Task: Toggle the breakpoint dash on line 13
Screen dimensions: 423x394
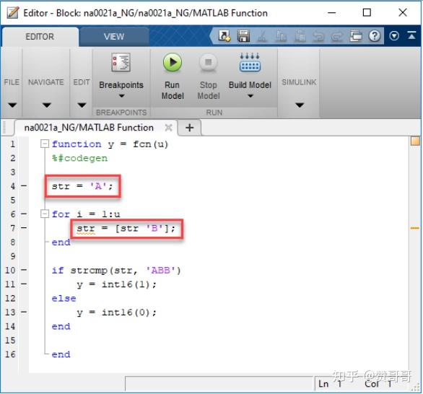Action: pyautogui.click(x=24, y=312)
